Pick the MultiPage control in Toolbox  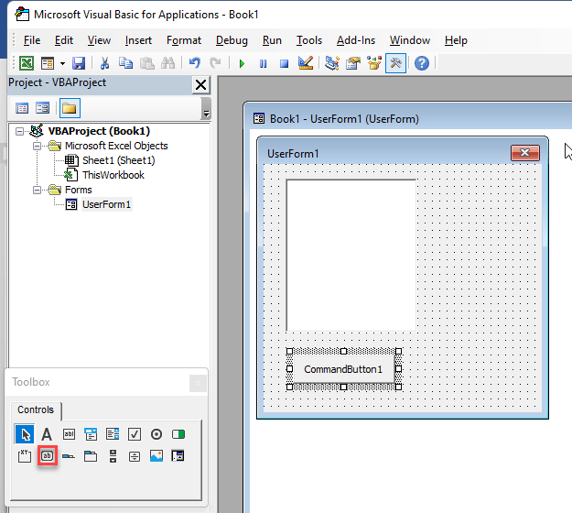(x=91, y=455)
